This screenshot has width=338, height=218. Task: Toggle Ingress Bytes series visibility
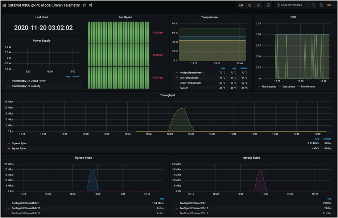tap(19, 143)
